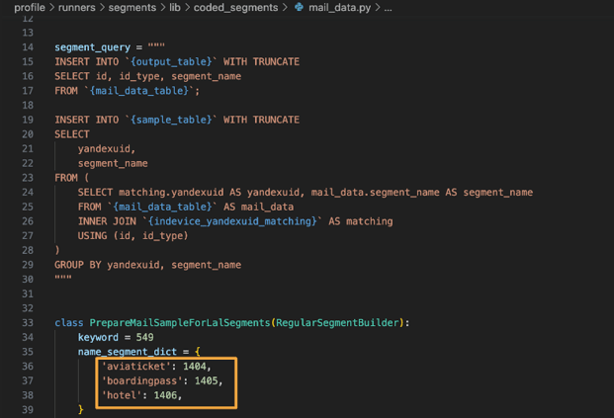Click 'WITH TRUNCATE' on line 15
This screenshot has height=418, width=614.
point(261,62)
